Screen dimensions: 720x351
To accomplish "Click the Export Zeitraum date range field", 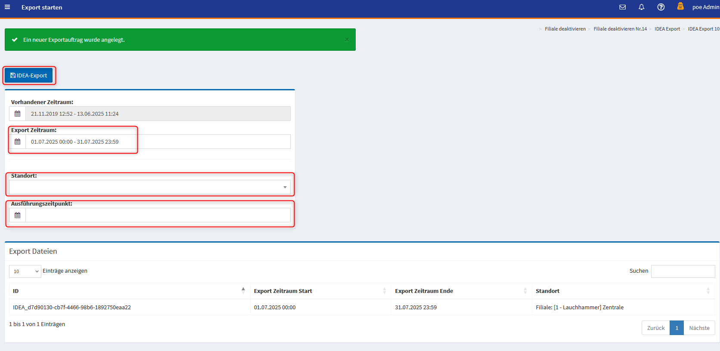I will (x=158, y=142).
